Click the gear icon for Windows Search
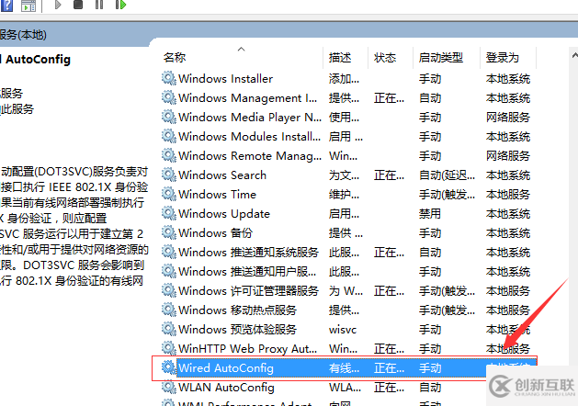Screen dimensions: 578x406 (x=169, y=175)
